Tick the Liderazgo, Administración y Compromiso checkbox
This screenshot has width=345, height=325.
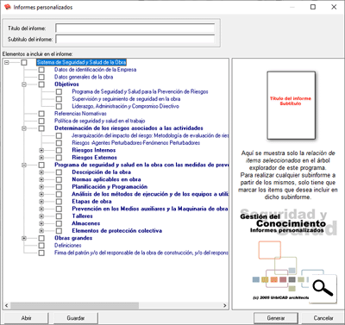pyautogui.click(x=59, y=106)
